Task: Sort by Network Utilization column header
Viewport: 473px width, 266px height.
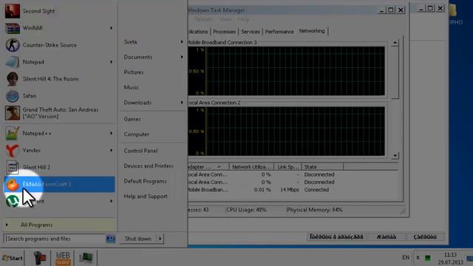Action: click(251, 167)
